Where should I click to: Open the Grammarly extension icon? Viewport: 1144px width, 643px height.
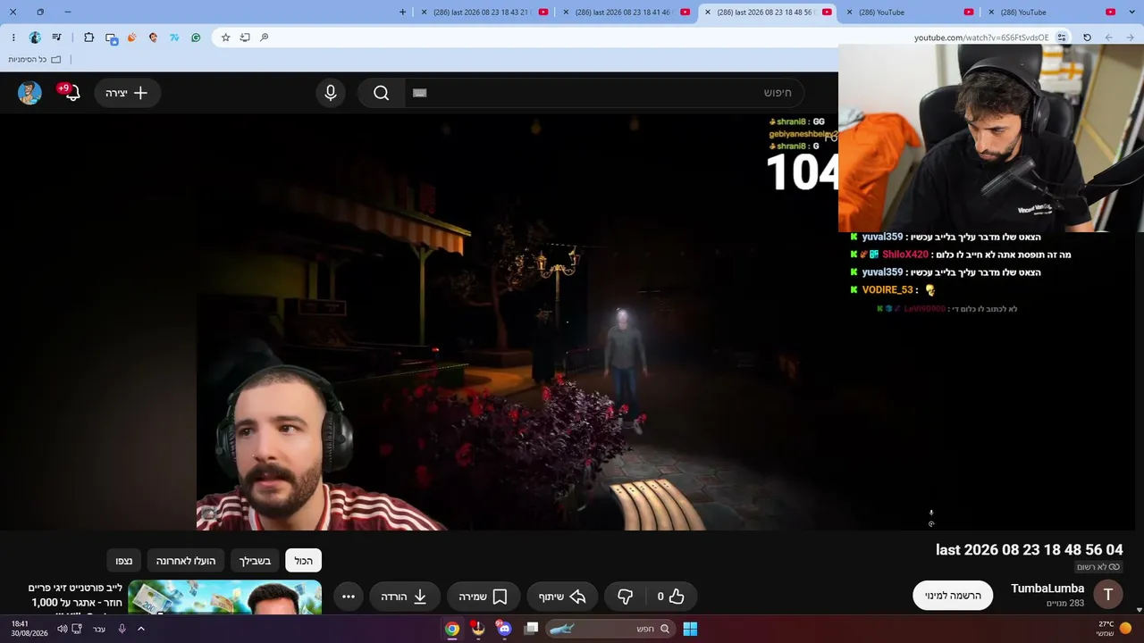tap(196, 38)
